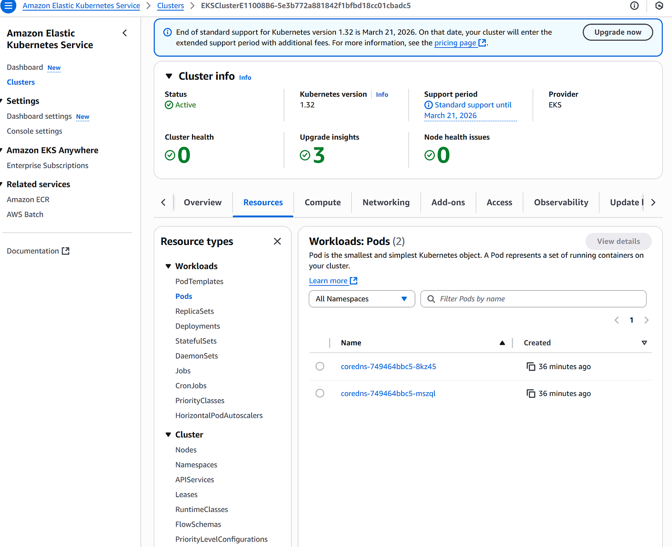Select Namespaces resource type
Viewport: 672px width, 547px height.
[196, 465]
